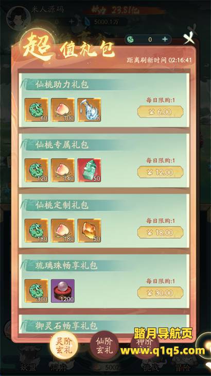Switch to the 灵阶玄礼 tab

(x=64, y=346)
